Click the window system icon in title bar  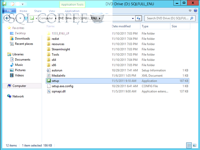4,4
